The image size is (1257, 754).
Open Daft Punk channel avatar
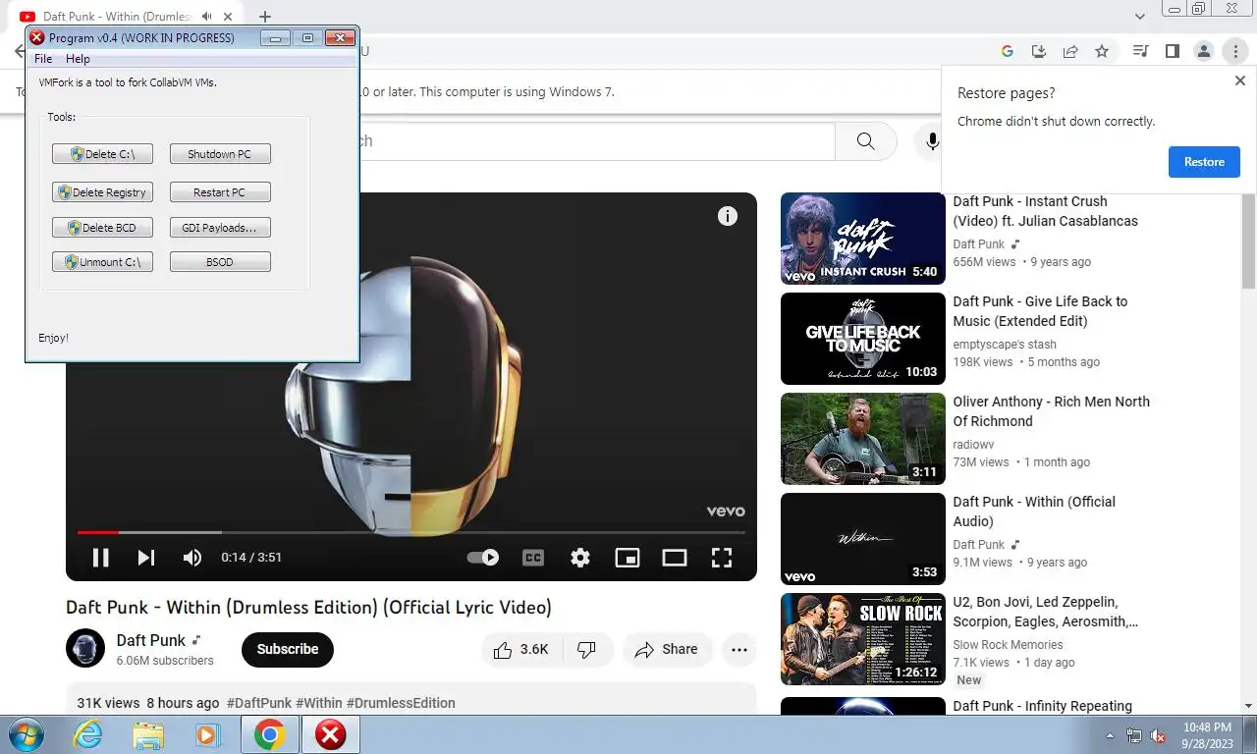click(x=85, y=649)
